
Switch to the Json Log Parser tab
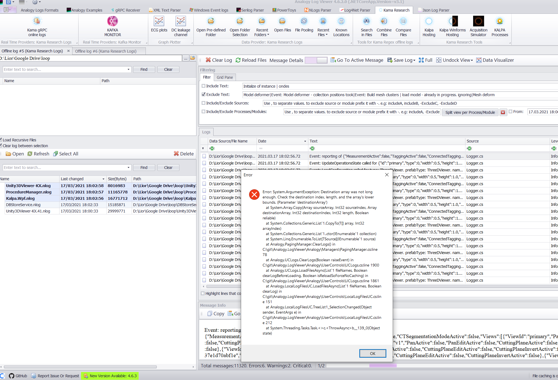click(x=433, y=10)
